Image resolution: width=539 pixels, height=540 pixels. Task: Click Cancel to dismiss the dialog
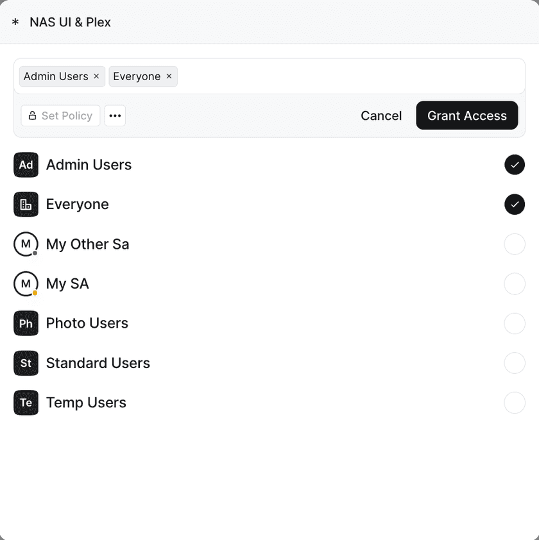click(x=381, y=115)
